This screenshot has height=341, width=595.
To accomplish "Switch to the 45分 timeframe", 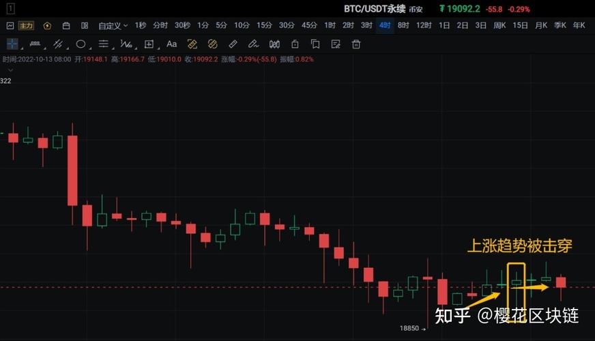I will [309, 25].
